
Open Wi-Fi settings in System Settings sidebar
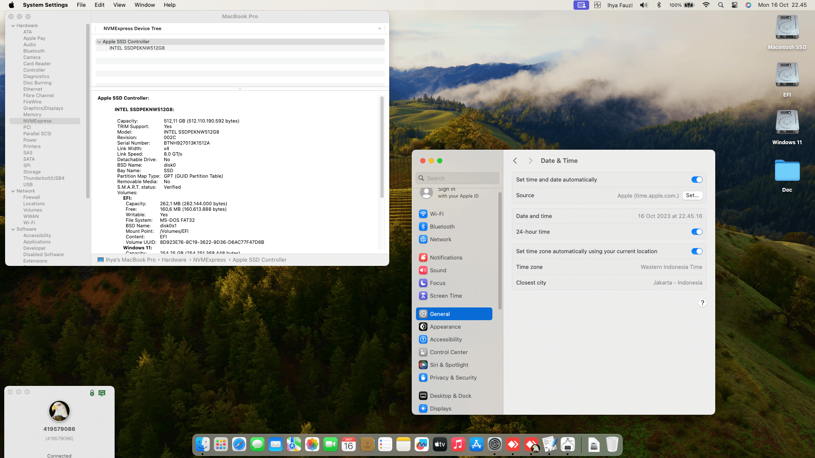454,214
